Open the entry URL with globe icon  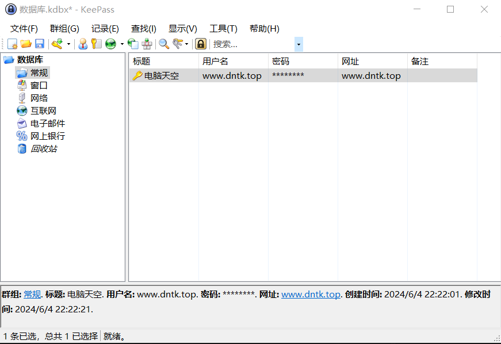(x=110, y=44)
